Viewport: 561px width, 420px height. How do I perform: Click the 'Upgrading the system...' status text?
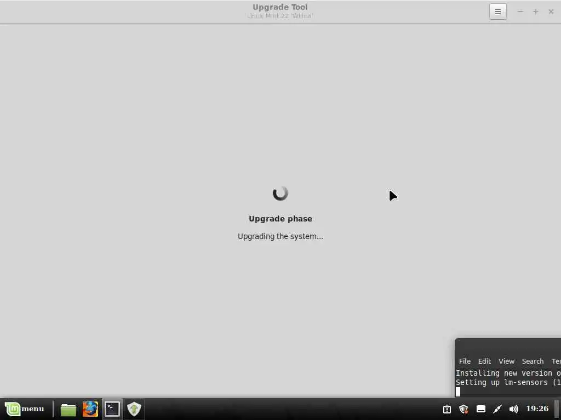point(280,236)
